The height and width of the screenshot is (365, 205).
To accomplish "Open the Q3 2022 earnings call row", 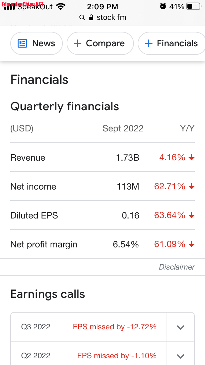I will coord(89,327).
